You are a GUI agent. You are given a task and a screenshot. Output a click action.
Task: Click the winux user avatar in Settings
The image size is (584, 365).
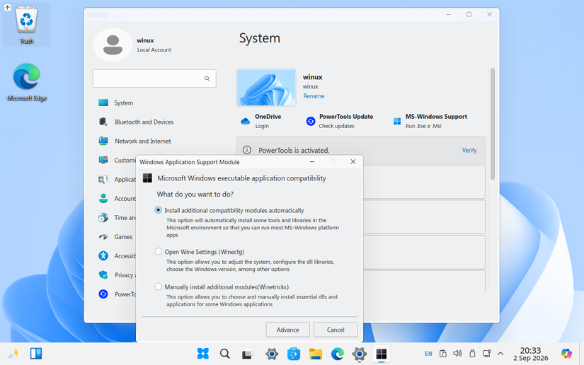[x=113, y=45]
